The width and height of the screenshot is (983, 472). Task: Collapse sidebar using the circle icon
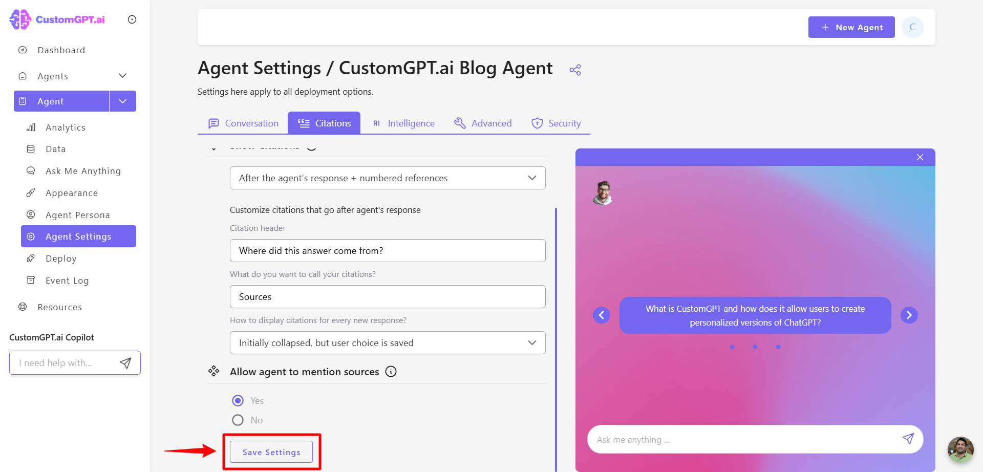click(x=132, y=19)
